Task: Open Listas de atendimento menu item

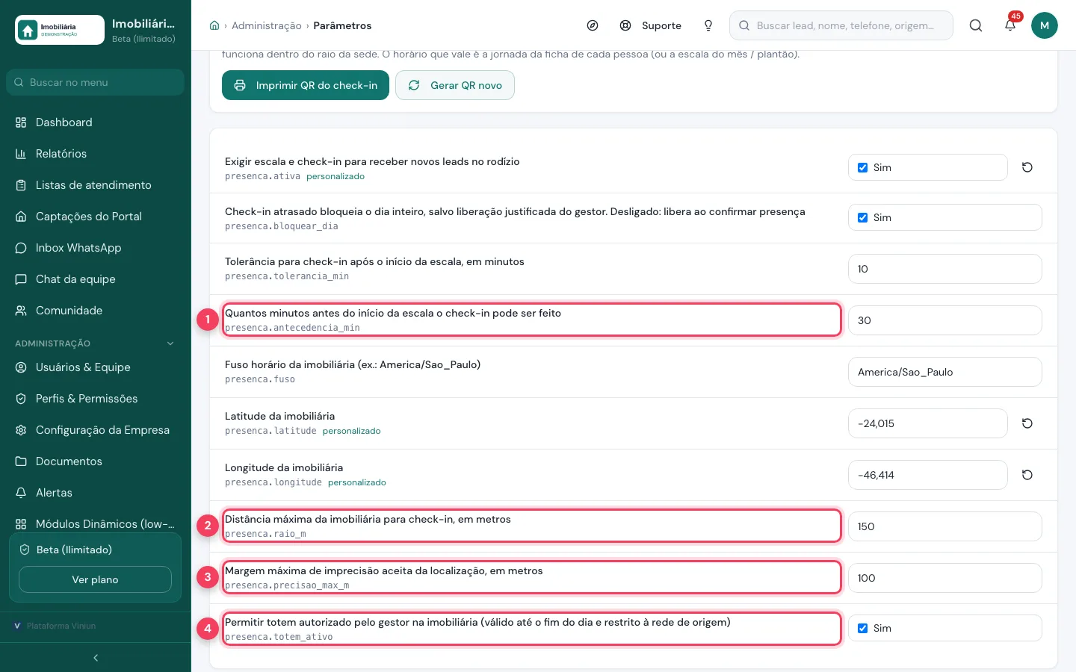Action: coord(96,185)
